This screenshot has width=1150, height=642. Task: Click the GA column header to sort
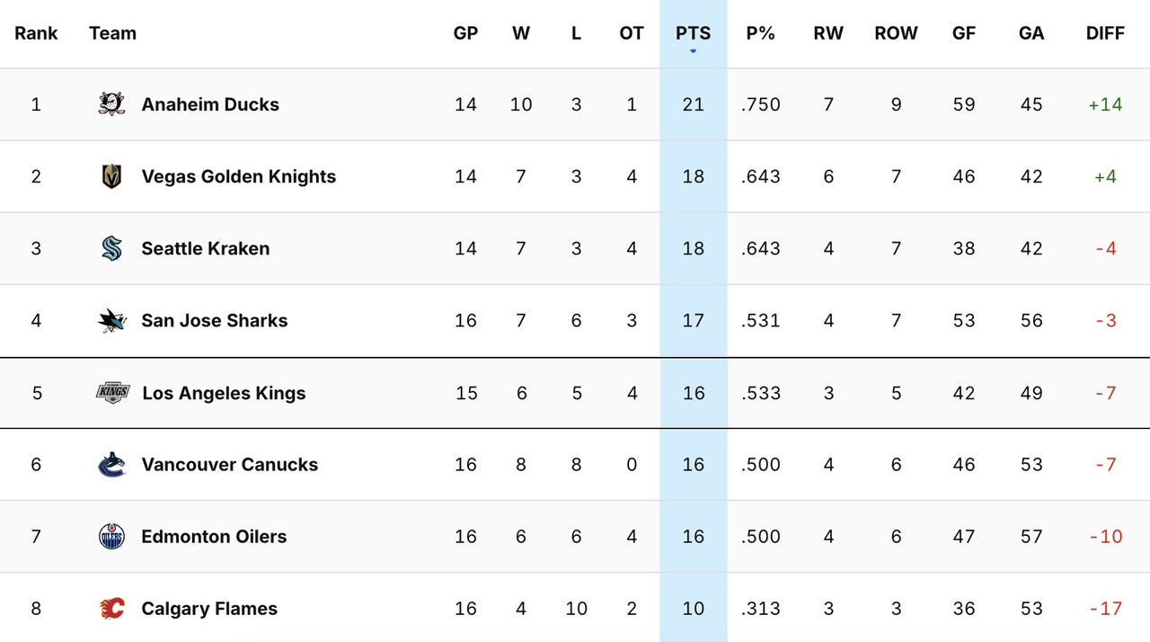click(1031, 33)
